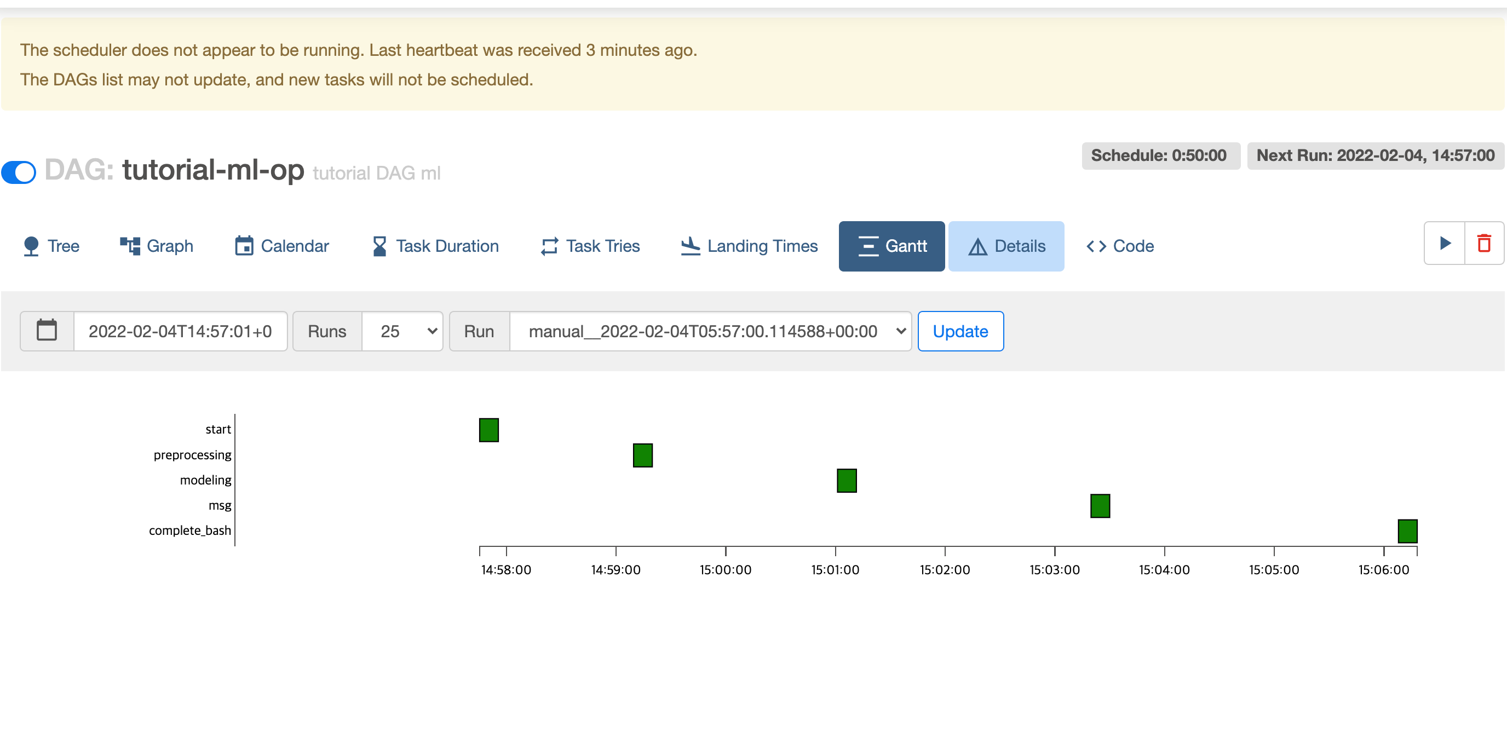Viewport: 1507px width, 750px height.
Task: Click the Landing Times plane icon
Action: pyautogui.click(x=691, y=246)
